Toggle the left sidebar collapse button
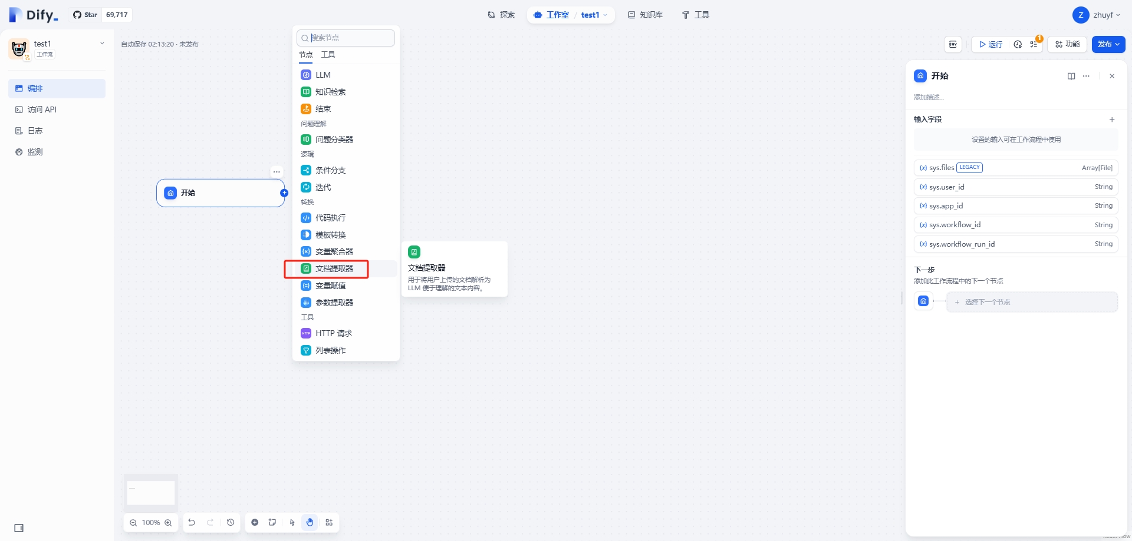This screenshot has height=541, width=1132. coord(19,528)
